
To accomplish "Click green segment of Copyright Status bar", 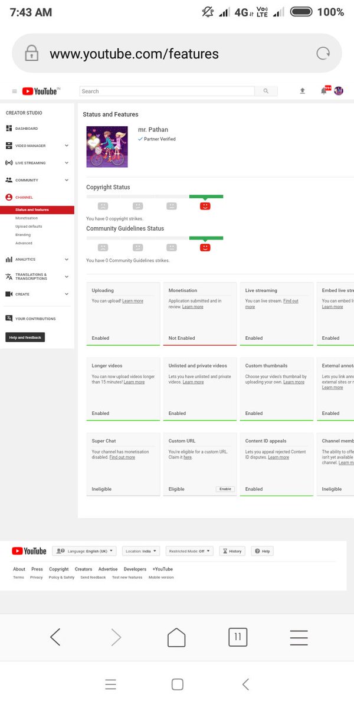I will [206, 196].
